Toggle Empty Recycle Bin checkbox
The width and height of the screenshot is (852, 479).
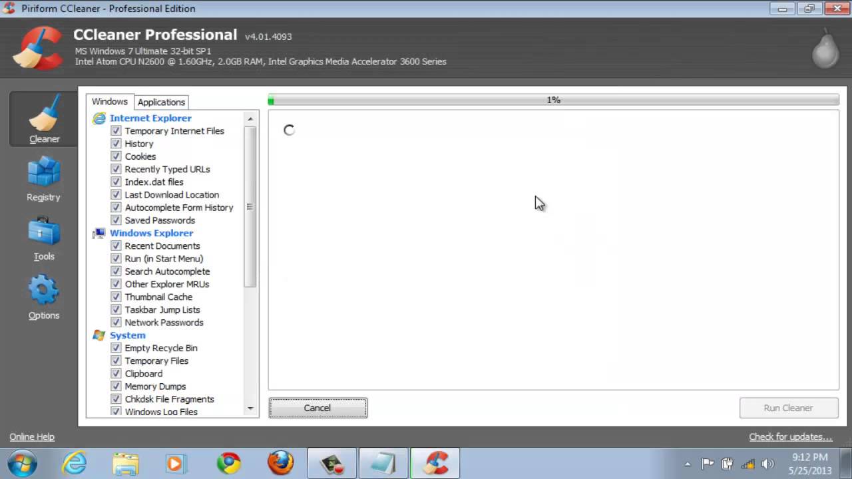click(x=116, y=348)
